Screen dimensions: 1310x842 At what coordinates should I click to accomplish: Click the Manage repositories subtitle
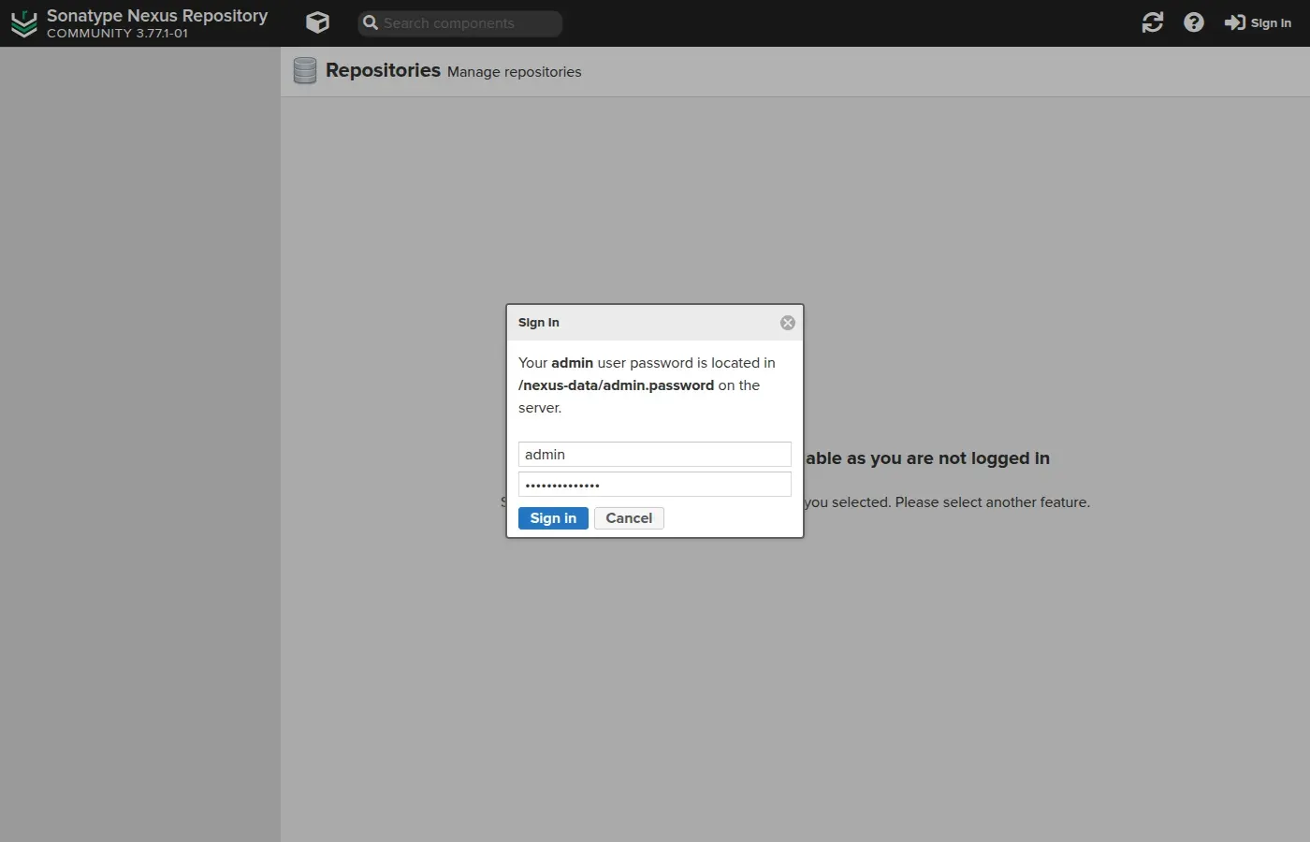514,72
